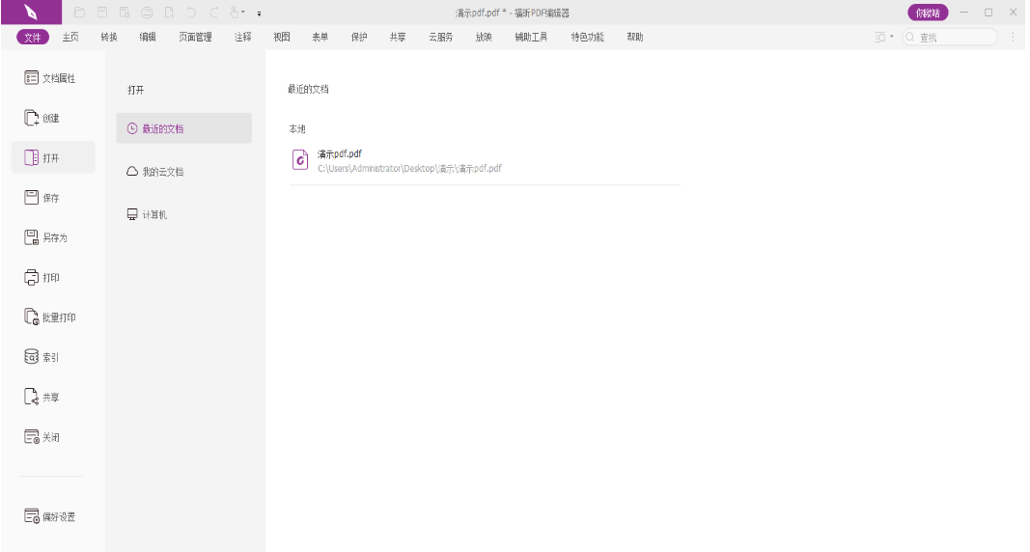
Task: Open the 文件 ribbon tab
Action: [x=33, y=38]
